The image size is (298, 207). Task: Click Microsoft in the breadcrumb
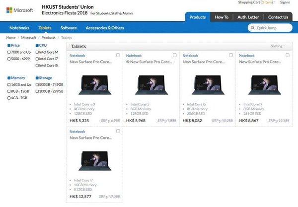[28, 38]
